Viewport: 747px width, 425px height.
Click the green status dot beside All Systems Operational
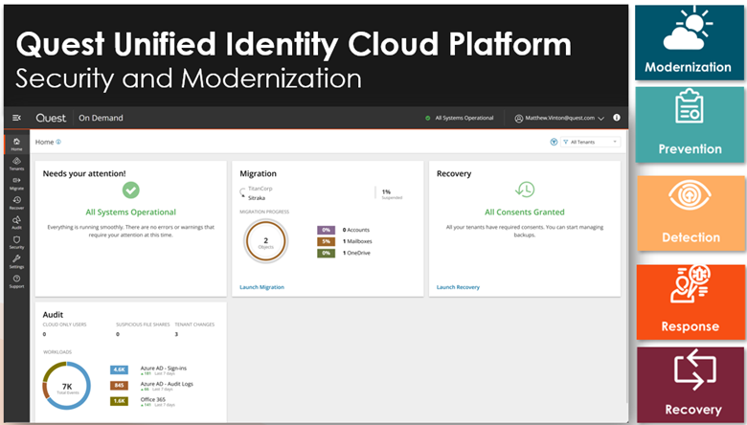[x=428, y=118]
